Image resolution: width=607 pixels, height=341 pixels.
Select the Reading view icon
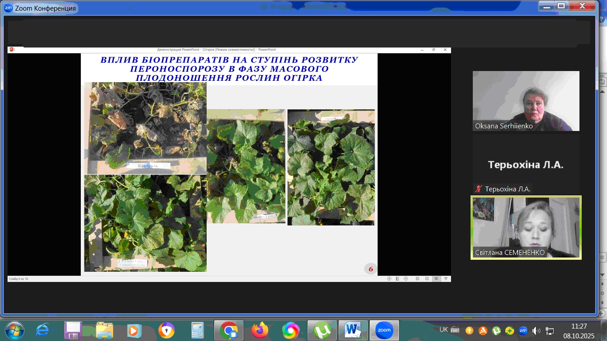[x=436, y=279]
